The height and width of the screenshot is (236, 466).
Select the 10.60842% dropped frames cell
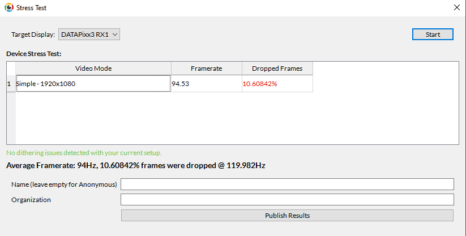277,84
